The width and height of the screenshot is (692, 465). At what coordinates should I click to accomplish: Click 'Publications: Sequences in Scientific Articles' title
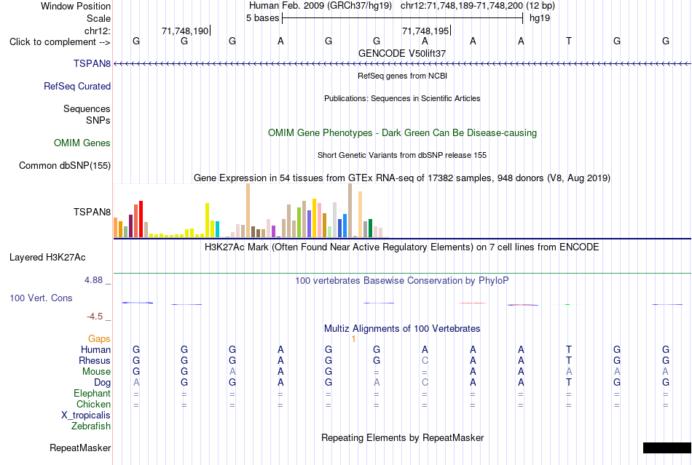tap(402, 98)
